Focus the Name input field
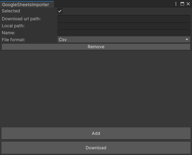Screen dimensions: 192x155 coord(124,32)
